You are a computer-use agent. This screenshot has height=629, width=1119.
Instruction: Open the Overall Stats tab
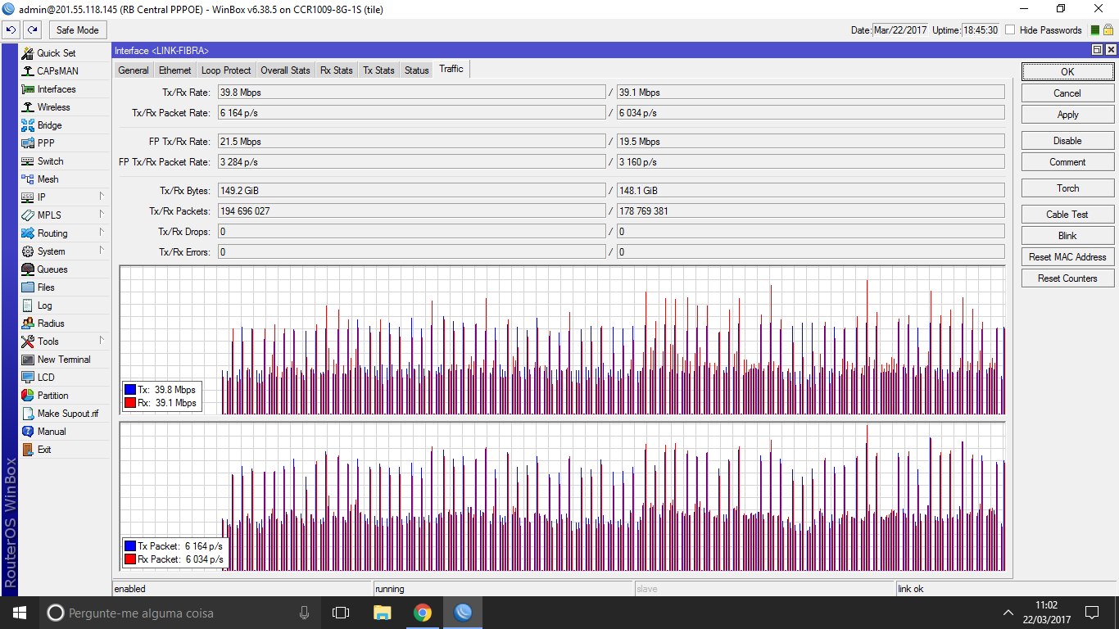point(285,70)
